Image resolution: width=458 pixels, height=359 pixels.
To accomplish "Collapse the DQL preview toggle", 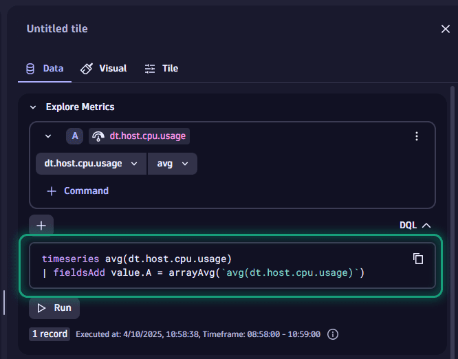I will (x=415, y=225).
